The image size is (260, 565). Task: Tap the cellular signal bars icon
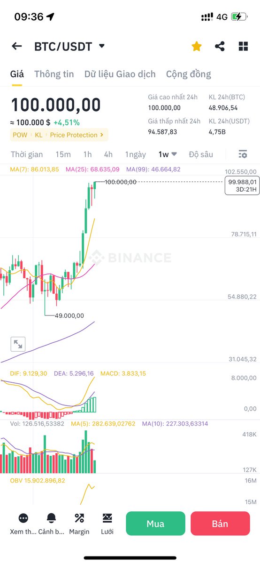pyautogui.click(x=206, y=17)
